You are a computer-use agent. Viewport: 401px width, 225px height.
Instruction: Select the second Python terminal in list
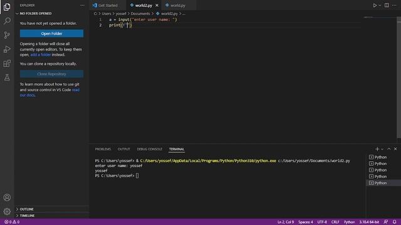(383, 164)
